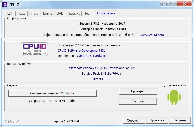Screen dimensions: 194x127
Task: Click the Версия 1.78.3.x64 status text
Action: pos(66,121)
